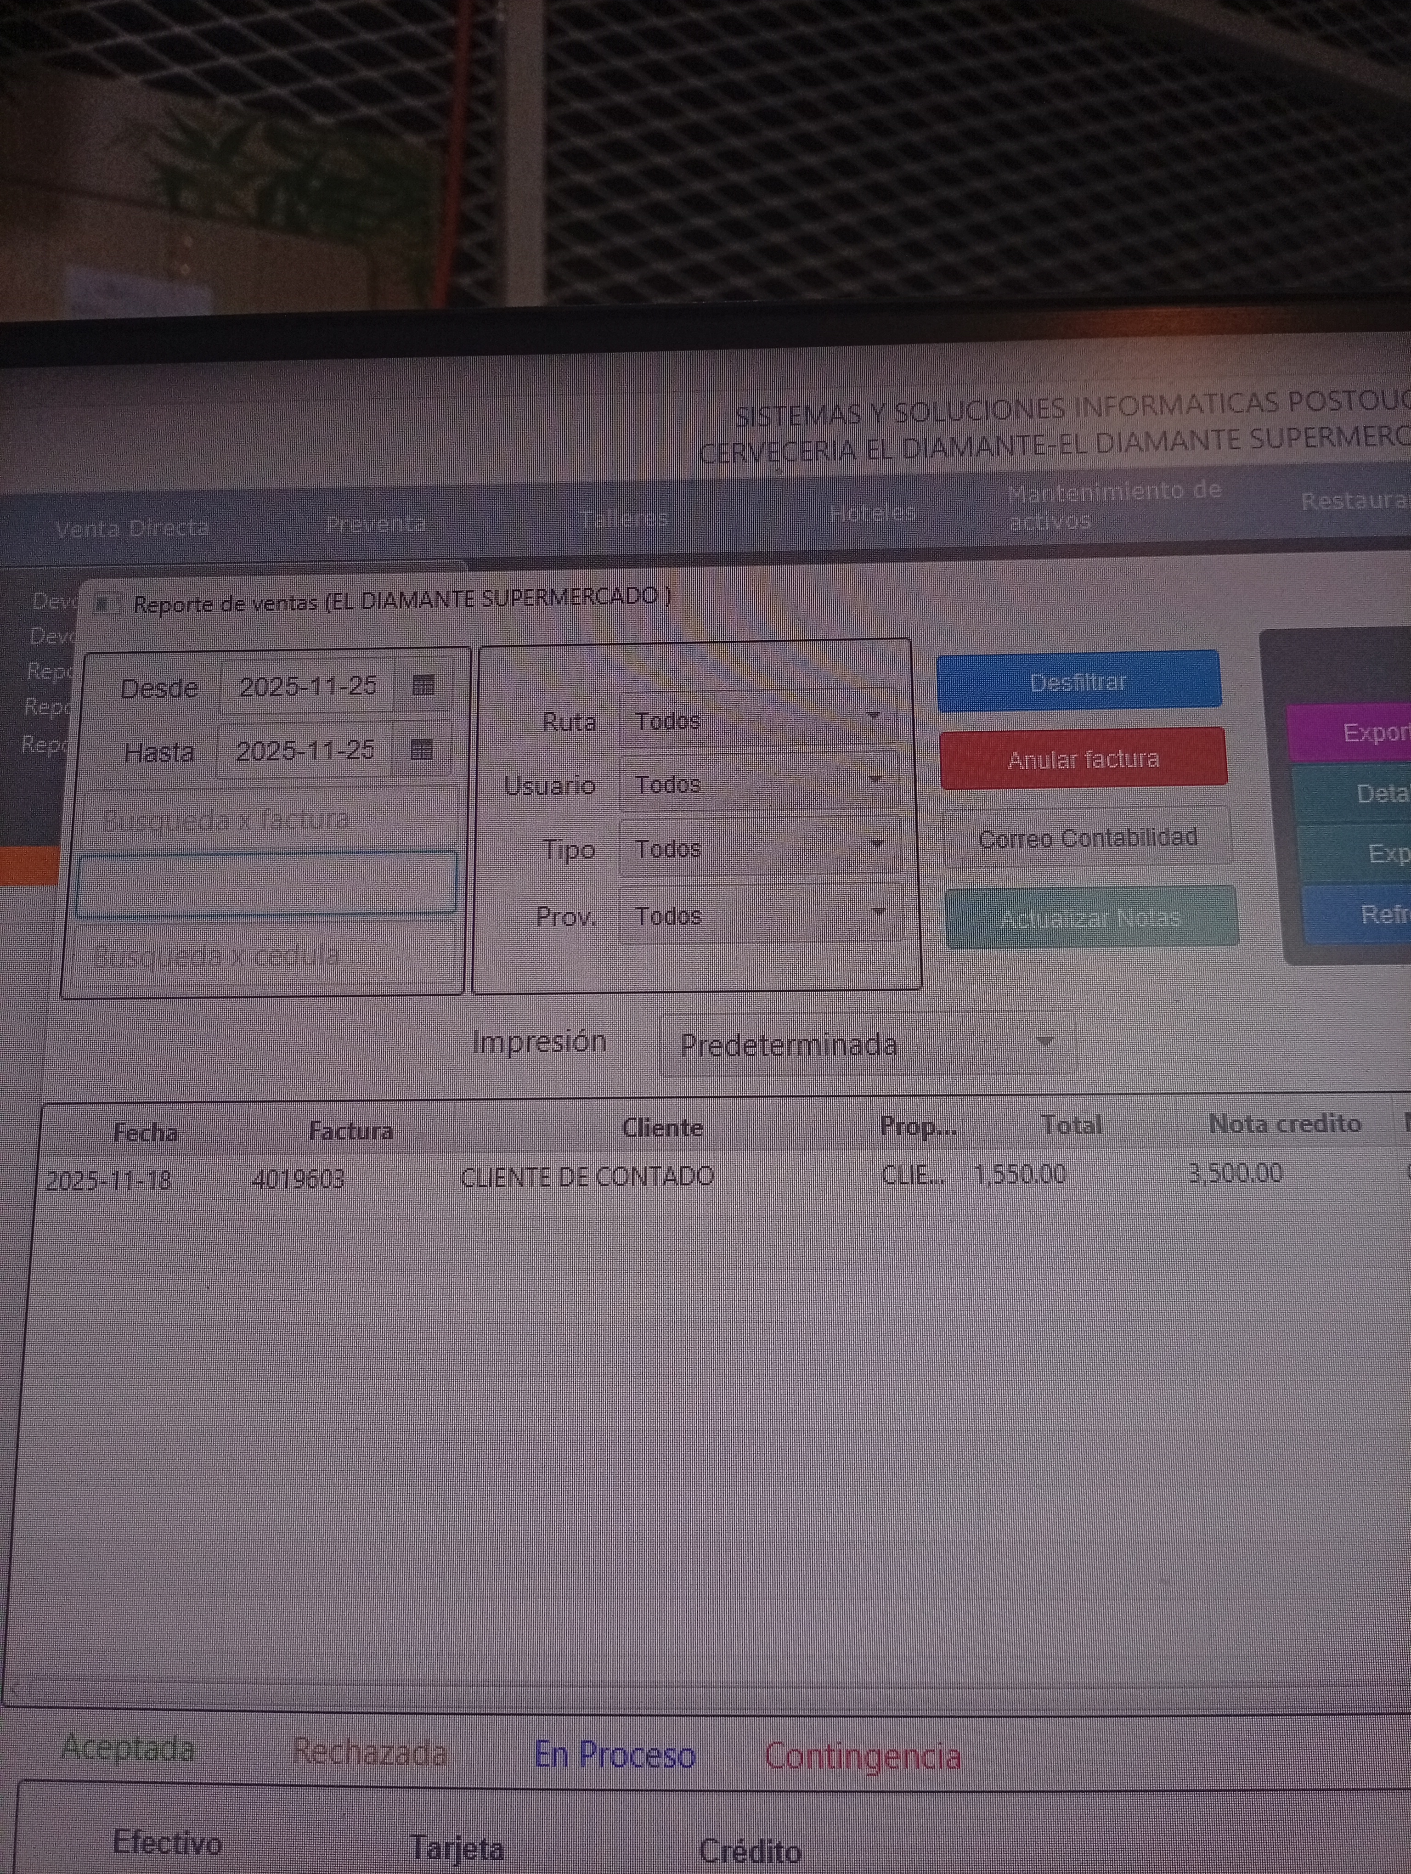The image size is (1411, 1874).
Task: Click the Busqueda x cedula field
Action: coord(267,956)
